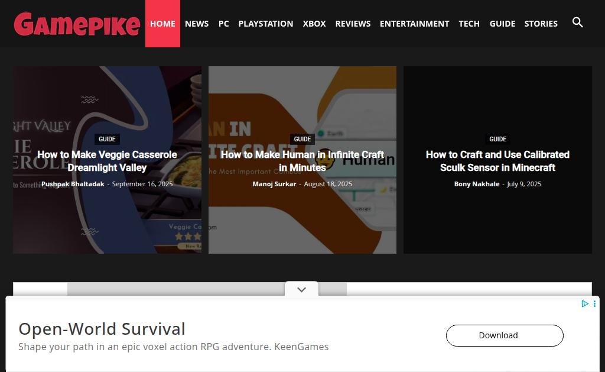Visit author Pushpak Bhaltadak's page
Image resolution: width=605 pixels, height=372 pixels.
click(73, 184)
